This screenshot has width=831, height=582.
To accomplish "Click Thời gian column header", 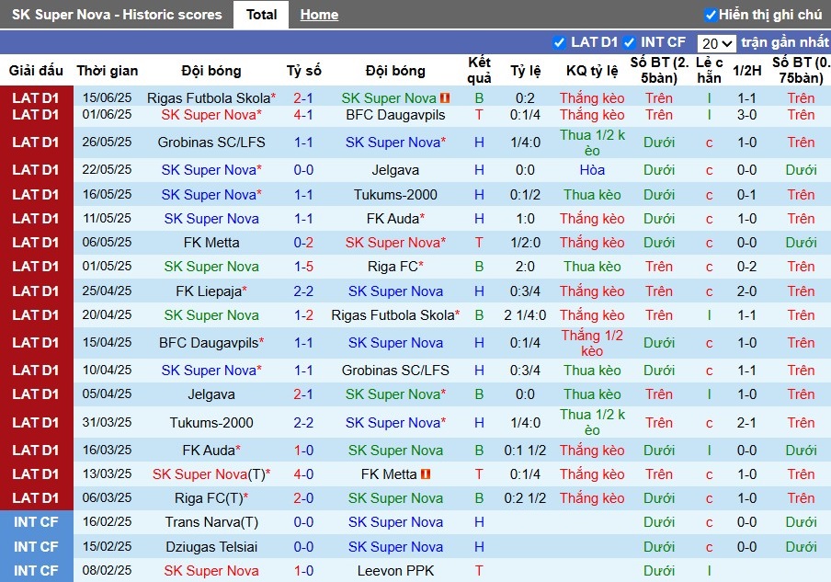I will pyautogui.click(x=107, y=71).
